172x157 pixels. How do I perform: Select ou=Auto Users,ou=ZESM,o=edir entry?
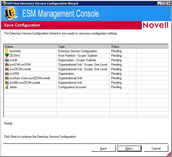[x=30, y=78]
